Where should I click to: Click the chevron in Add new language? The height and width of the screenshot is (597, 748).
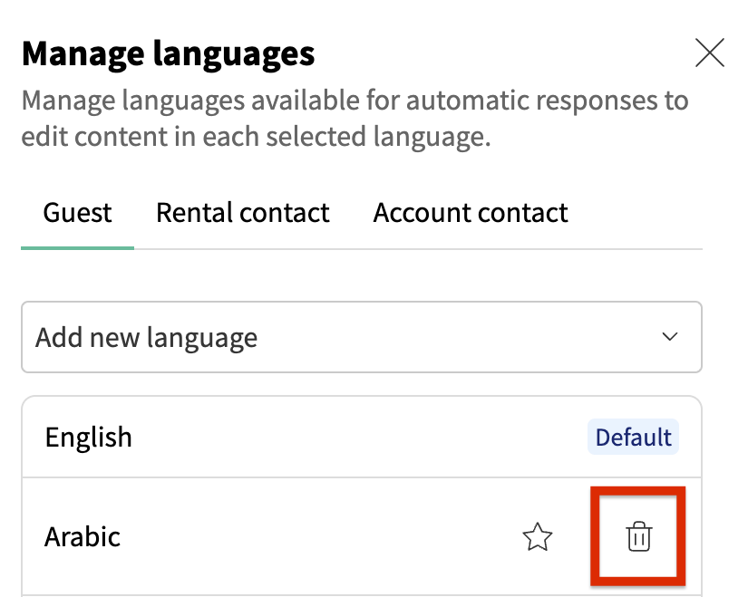670,337
